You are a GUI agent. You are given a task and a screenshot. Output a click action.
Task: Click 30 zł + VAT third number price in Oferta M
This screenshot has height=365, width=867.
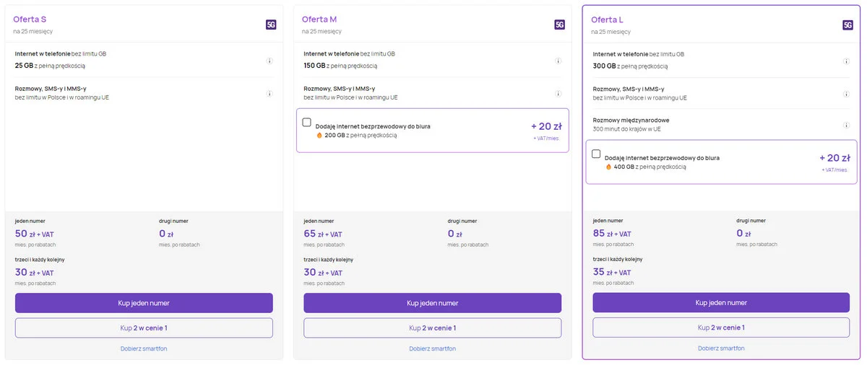pyautogui.click(x=323, y=273)
